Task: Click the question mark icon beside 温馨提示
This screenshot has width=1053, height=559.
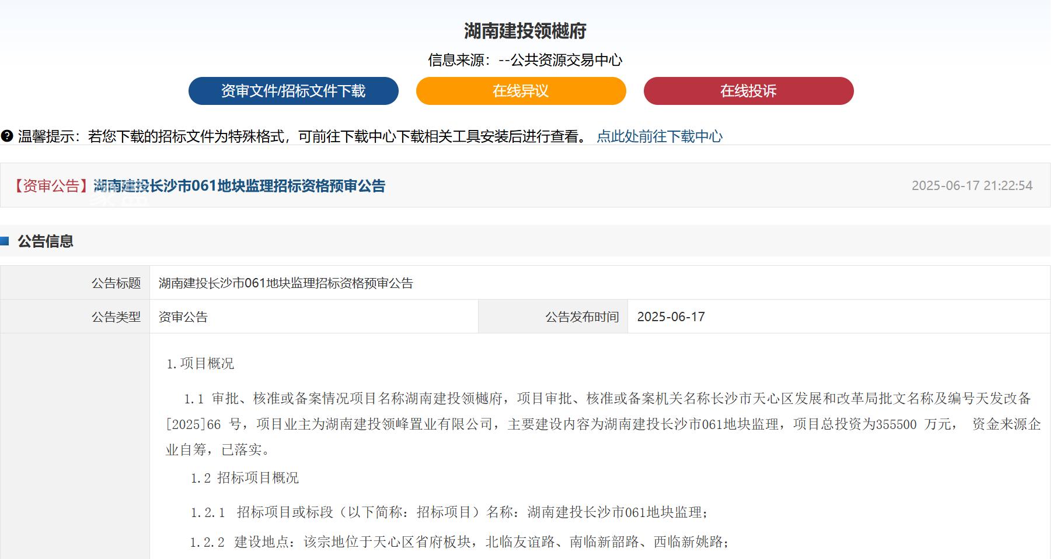Action: (7, 136)
